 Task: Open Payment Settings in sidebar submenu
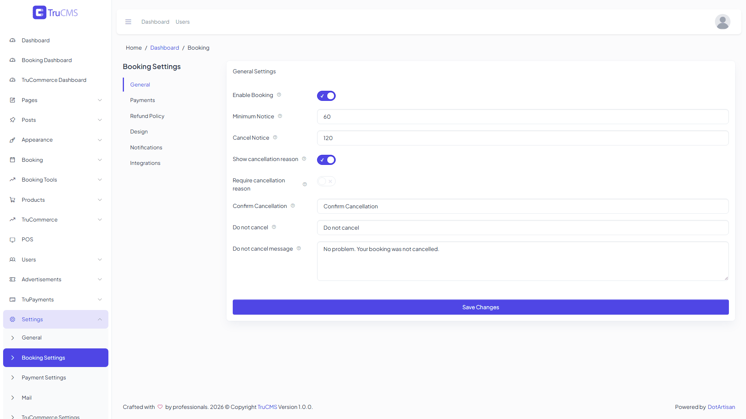(x=56, y=377)
